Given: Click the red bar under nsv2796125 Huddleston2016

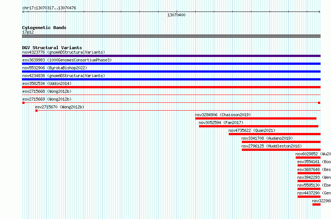Looking at the screenshot, I should [x=281, y=150].
